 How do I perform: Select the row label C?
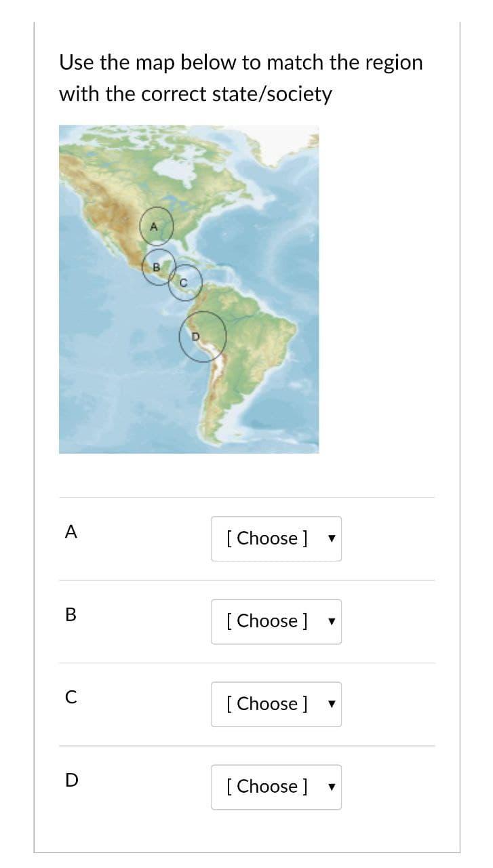71,698
